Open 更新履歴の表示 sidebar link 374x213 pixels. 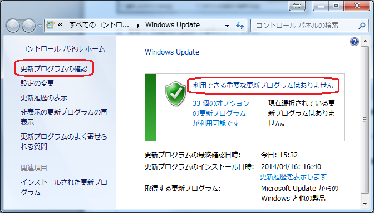coord(44,97)
